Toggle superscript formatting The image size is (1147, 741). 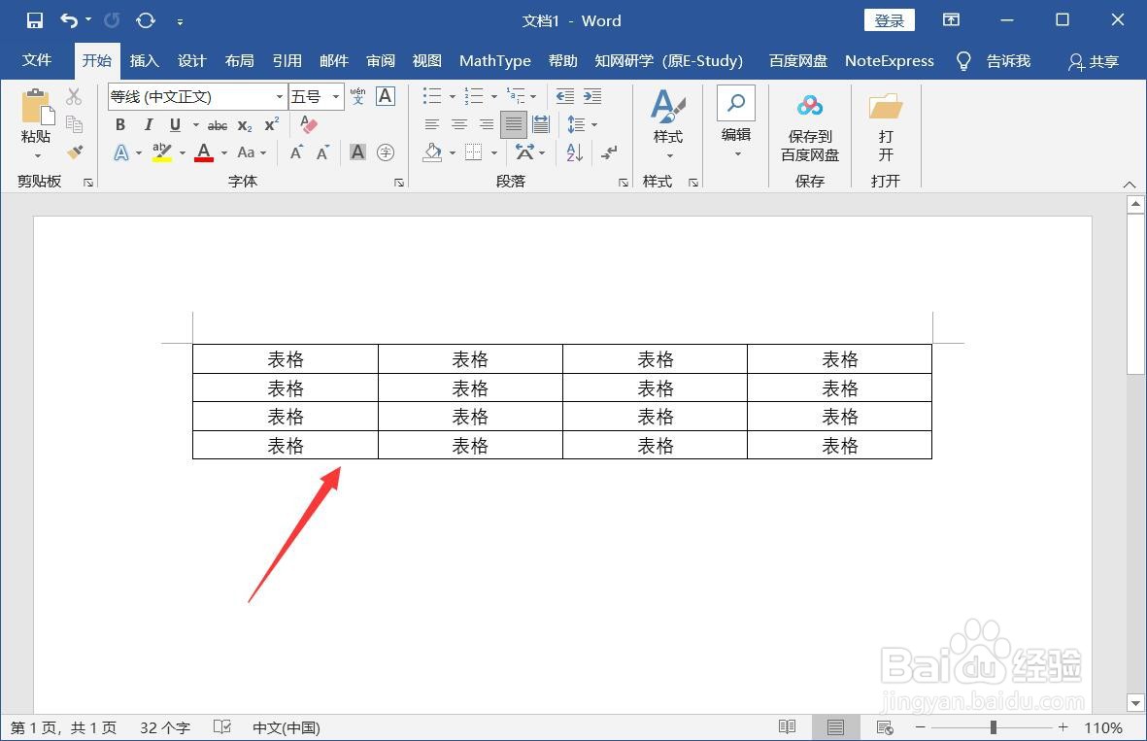[x=272, y=124]
